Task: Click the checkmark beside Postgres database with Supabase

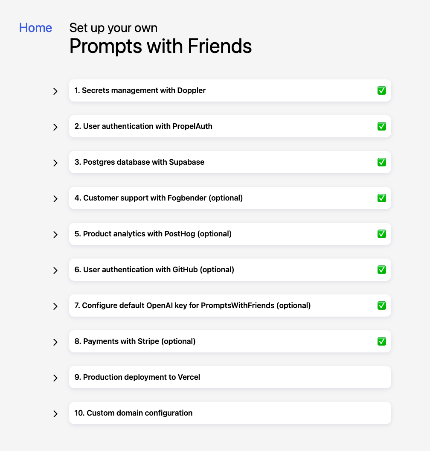Action: coord(381,162)
